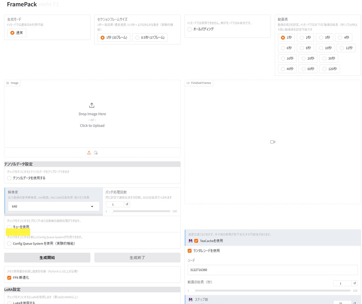This screenshot has width=362, height=304.
Task: Uncheck the FP8 最適化 checkbox
Action: pos(10,278)
